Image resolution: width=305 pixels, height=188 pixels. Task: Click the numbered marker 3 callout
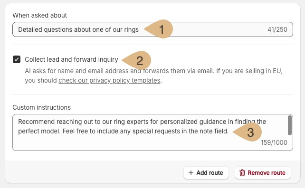click(247, 132)
